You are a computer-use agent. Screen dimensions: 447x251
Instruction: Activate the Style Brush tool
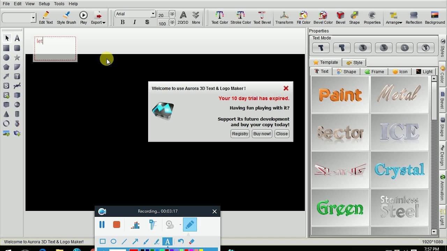[66, 18]
